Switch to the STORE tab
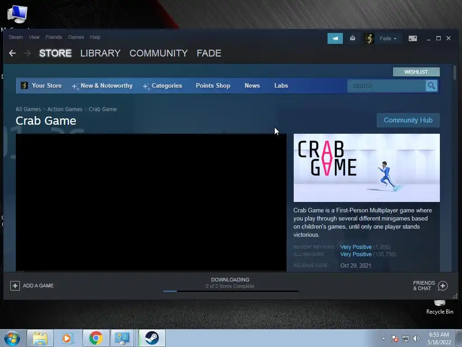Image resolution: width=462 pixels, height=347 pixels. [55, 53]
